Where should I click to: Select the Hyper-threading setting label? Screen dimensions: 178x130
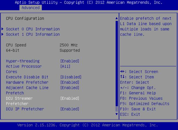pos(23,61)
